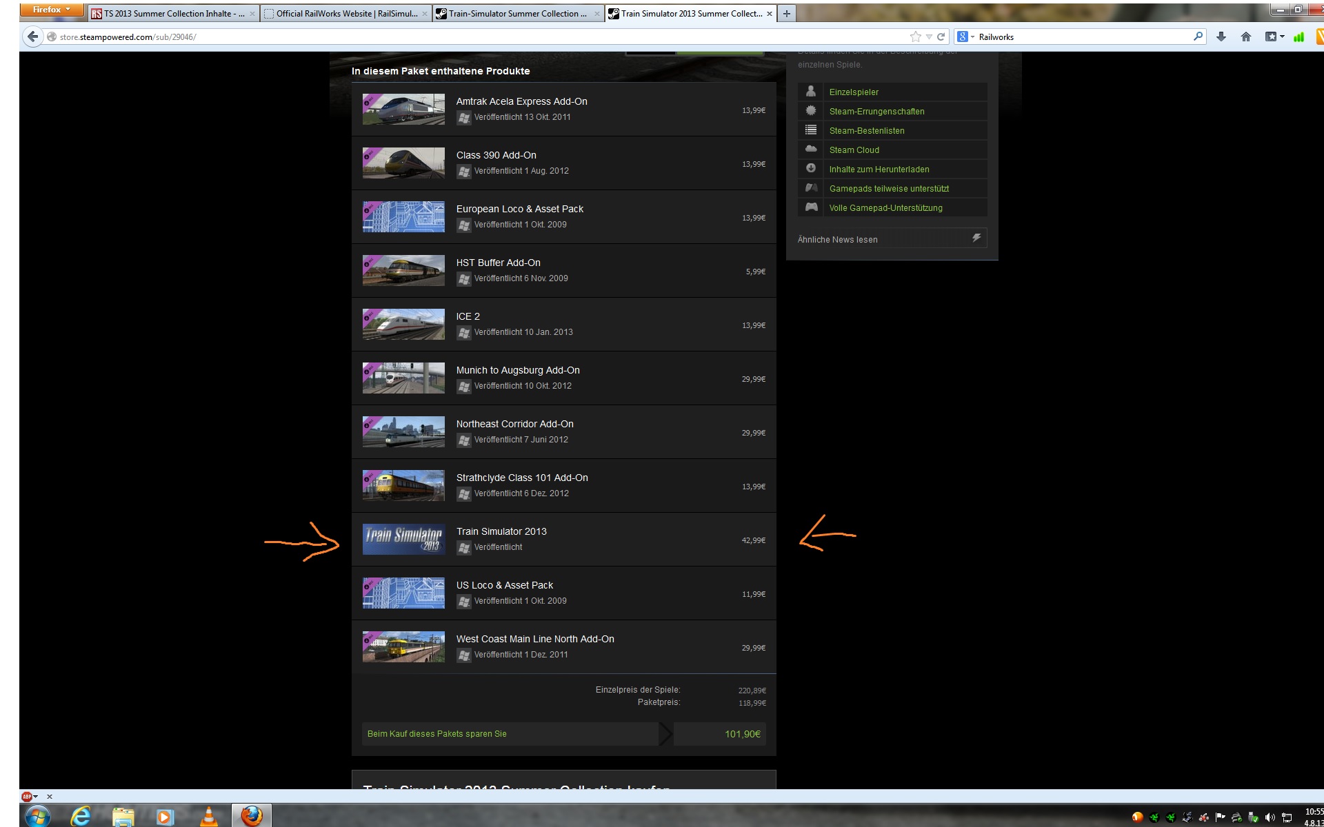Screen dimensions: 1324x827
Task: Click the partial gamepad support icon
Action: click(x=811, y=188)
